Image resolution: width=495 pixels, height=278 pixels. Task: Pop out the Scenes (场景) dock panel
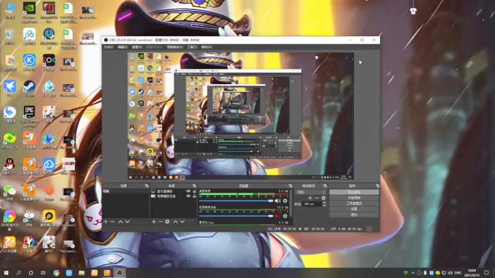tap(147, 186)
